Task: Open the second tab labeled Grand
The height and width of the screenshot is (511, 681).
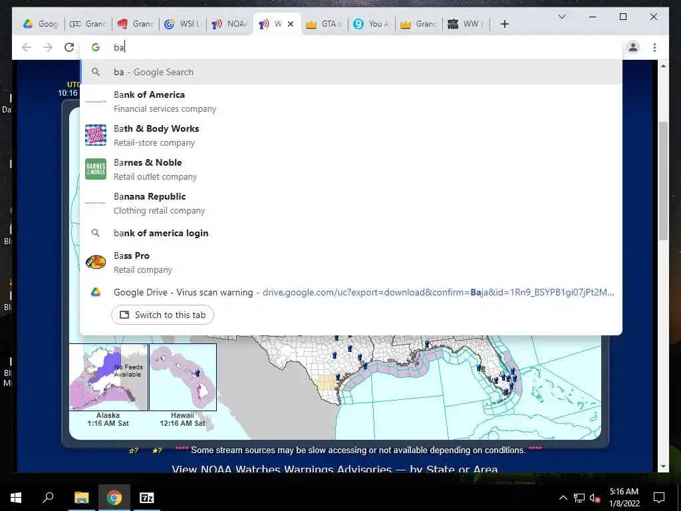Action: tap(136, 24)
